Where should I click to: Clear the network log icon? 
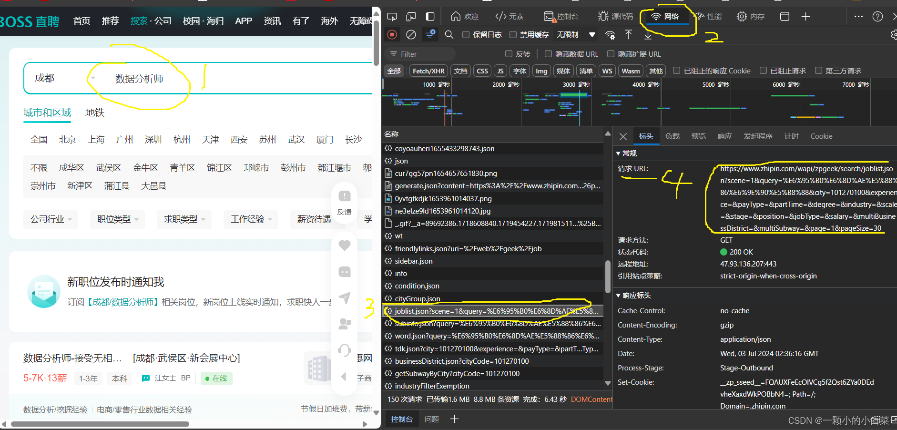click(411, 34)
